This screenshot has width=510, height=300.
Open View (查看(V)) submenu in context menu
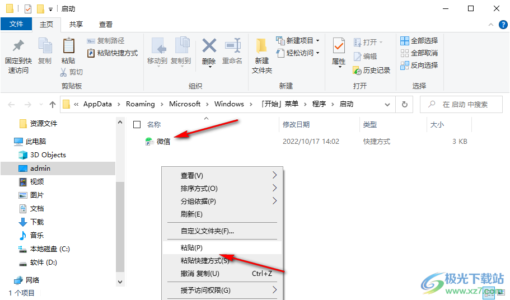click(x=222, y=176)
